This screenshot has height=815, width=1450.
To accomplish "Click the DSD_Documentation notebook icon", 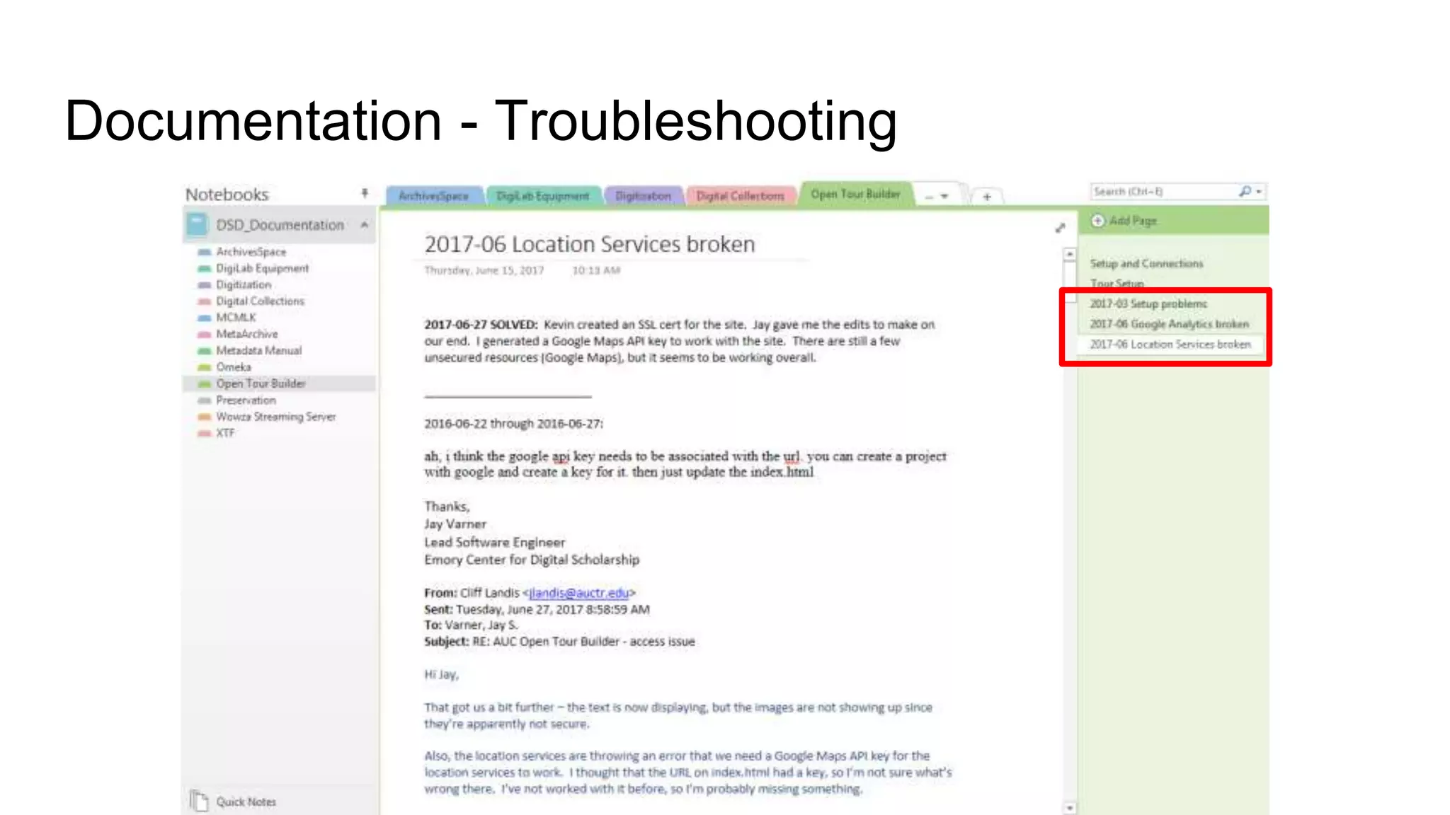I will click(197, 225).
